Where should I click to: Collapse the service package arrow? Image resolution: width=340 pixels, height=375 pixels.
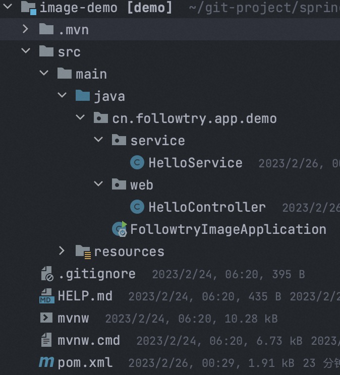[98, 140]
